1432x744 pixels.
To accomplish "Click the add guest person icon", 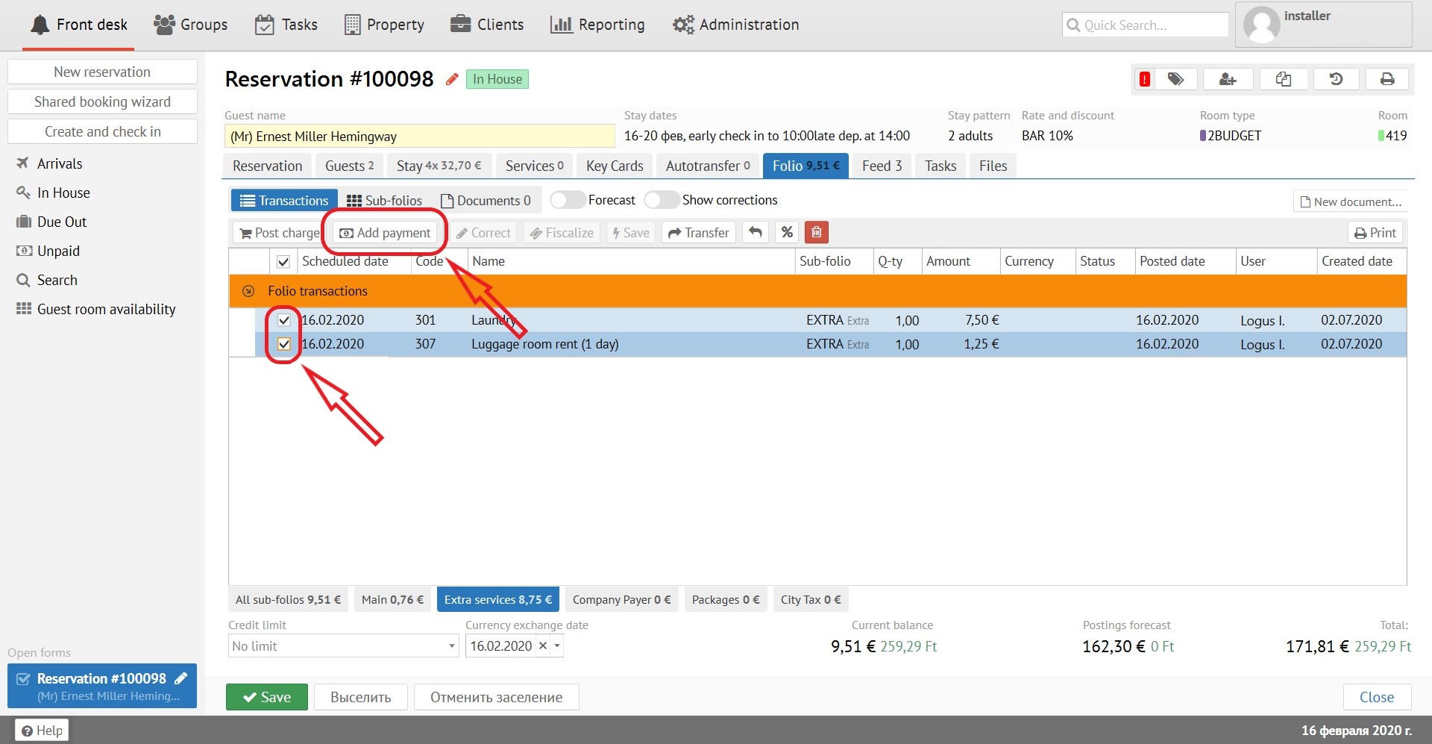I will coord(1228,79).
